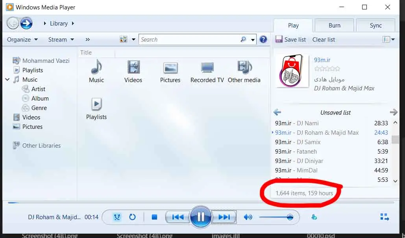This screenshot has height=238, width=405.
Task: Go to previous list with left arrow
Action: 277,112
